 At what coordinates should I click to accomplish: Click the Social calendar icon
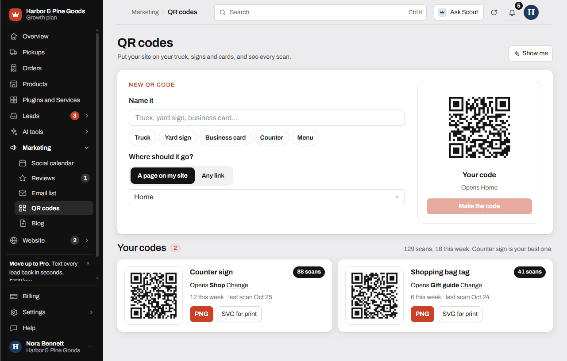pos(23,163)
